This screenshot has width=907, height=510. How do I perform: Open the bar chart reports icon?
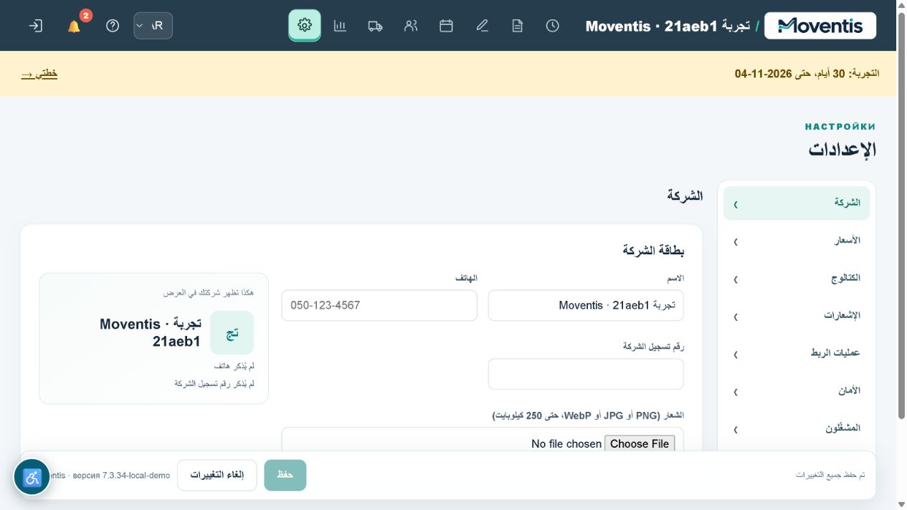pyautogui.click(x=340, y=25)
